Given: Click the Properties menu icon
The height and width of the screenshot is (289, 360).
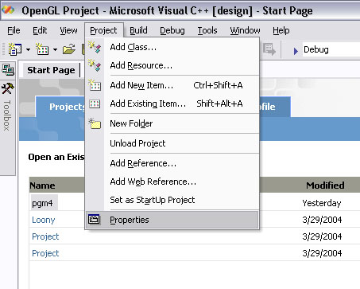Looking at the screenshot, I should (94, 220).
